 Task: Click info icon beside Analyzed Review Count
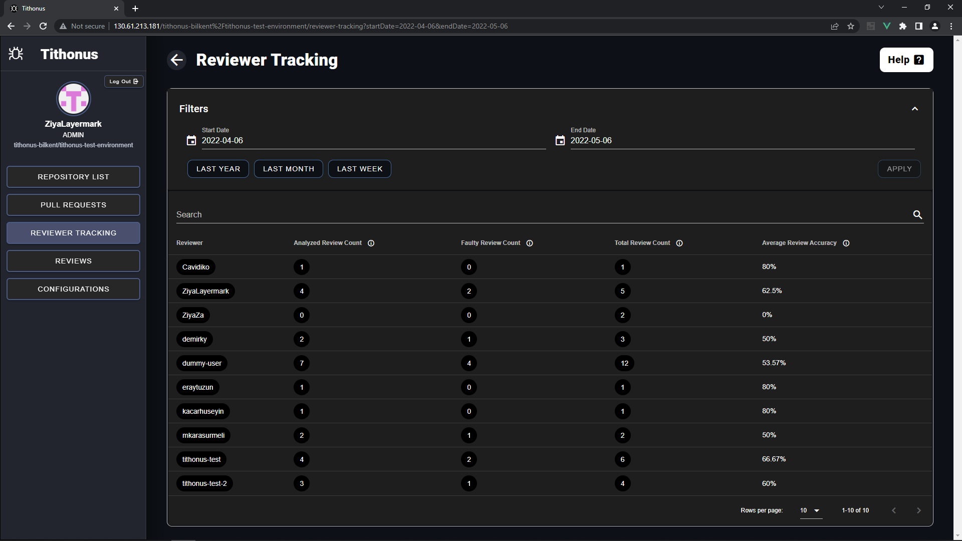[371, 243]
